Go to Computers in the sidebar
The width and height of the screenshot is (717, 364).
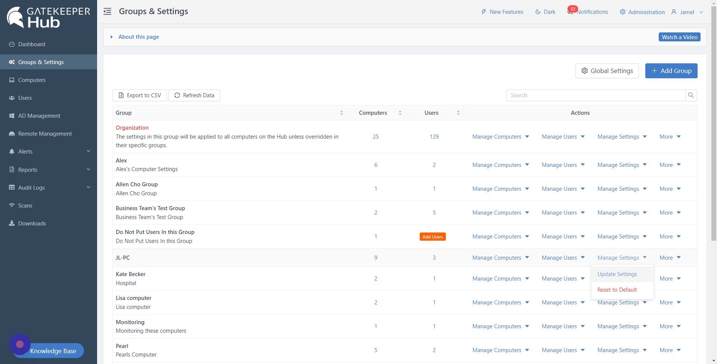click(x=32, y=80)
